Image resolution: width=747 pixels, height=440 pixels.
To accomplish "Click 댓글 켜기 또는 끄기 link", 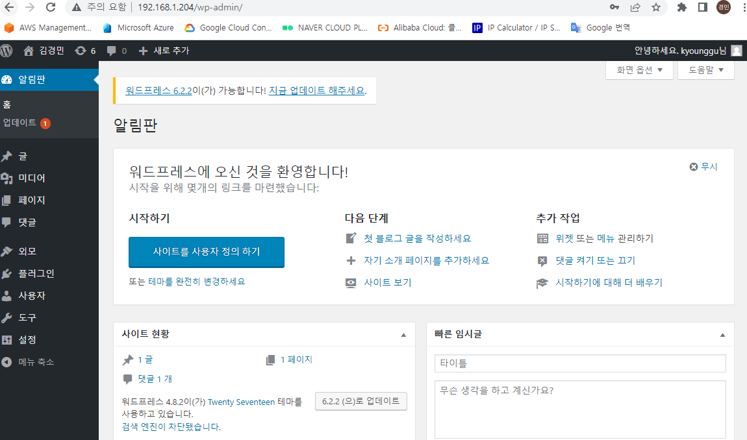I will click(x=596, y=260).
